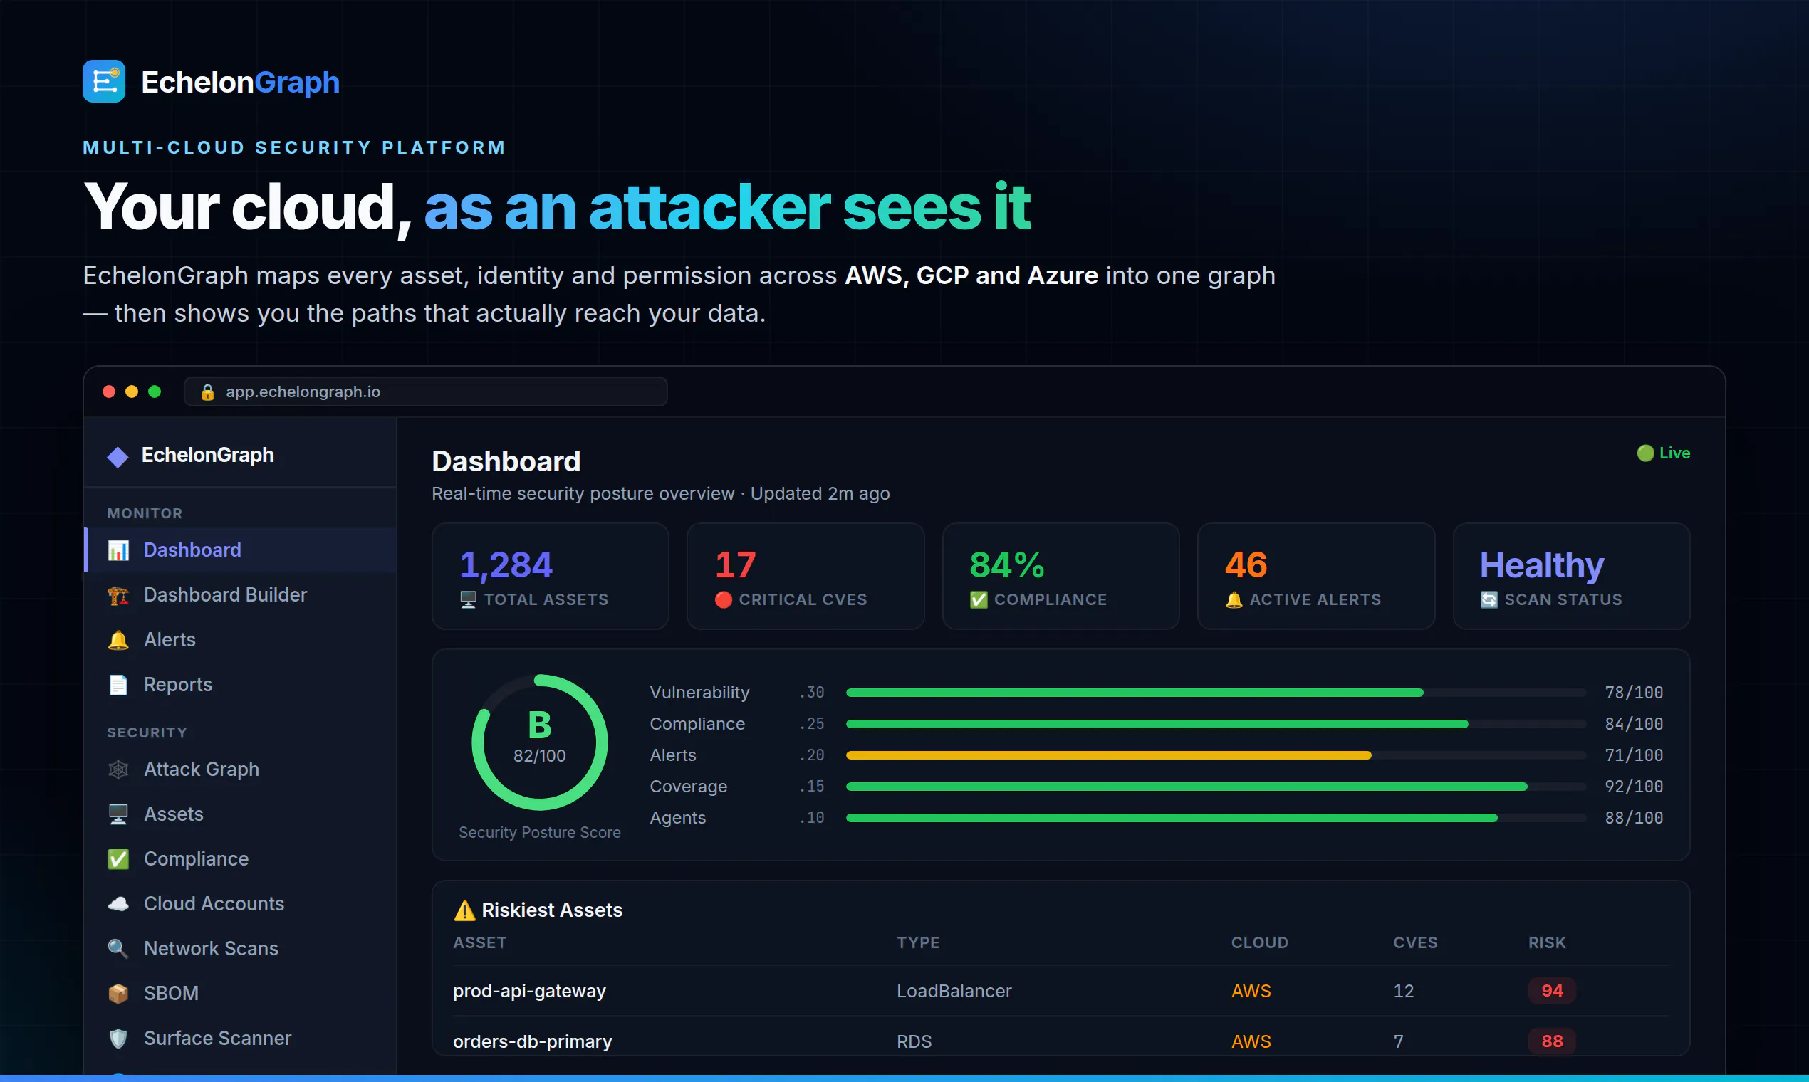Click the Compliance card checkmark icon

coord(979,600)
